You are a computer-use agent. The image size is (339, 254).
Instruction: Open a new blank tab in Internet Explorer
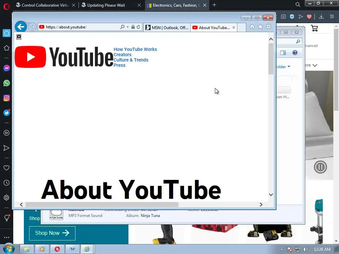pos(242,28)
